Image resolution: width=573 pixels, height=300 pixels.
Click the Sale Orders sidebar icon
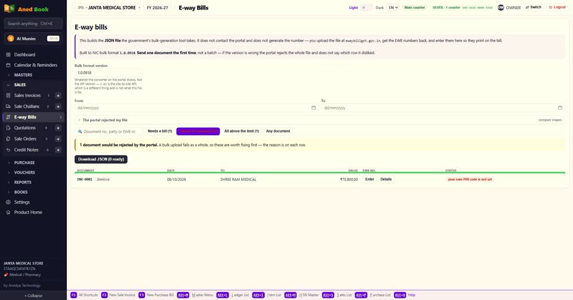coord(8,139)
